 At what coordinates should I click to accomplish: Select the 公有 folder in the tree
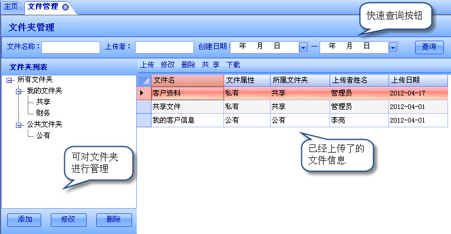tap(43, 136)
